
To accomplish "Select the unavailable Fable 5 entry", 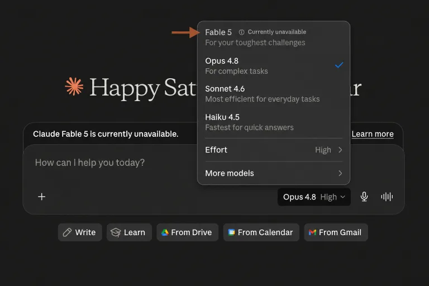I will pos(274,37).
